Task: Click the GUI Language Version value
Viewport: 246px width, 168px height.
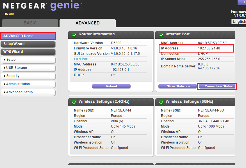Action: 125,54
